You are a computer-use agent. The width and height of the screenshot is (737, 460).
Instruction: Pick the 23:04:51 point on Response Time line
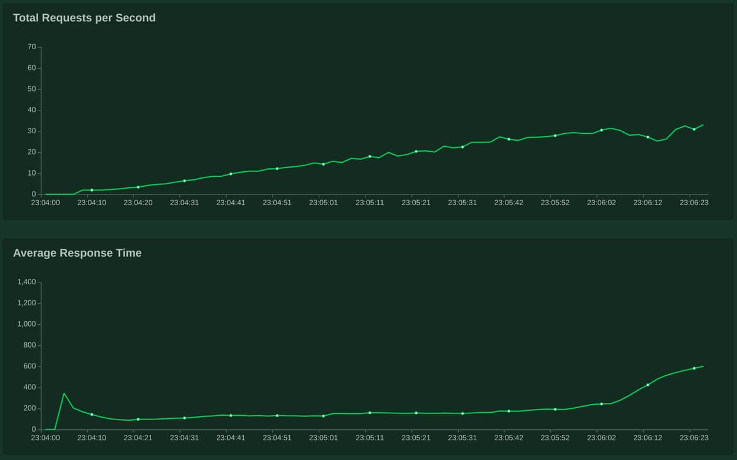(x=277, y=416)
